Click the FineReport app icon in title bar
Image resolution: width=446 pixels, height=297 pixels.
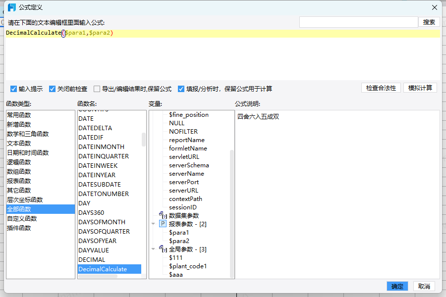tap(12, 7)
